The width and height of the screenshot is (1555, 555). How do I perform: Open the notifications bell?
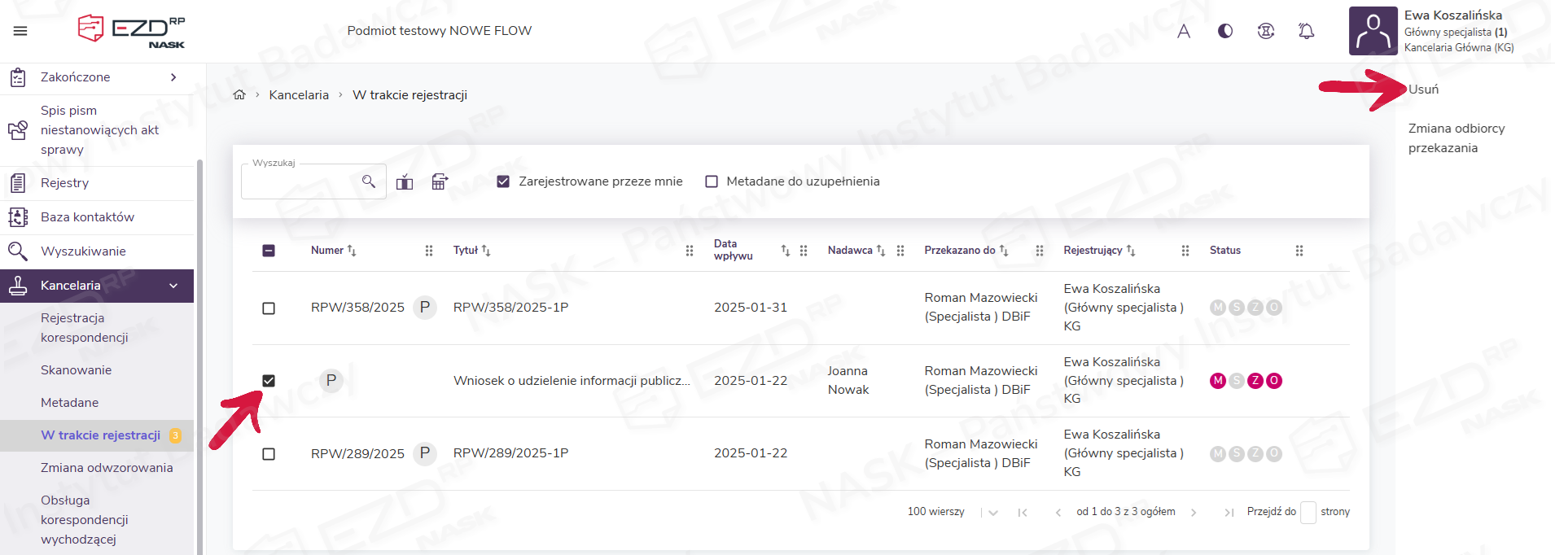[x=1306, y=31]
